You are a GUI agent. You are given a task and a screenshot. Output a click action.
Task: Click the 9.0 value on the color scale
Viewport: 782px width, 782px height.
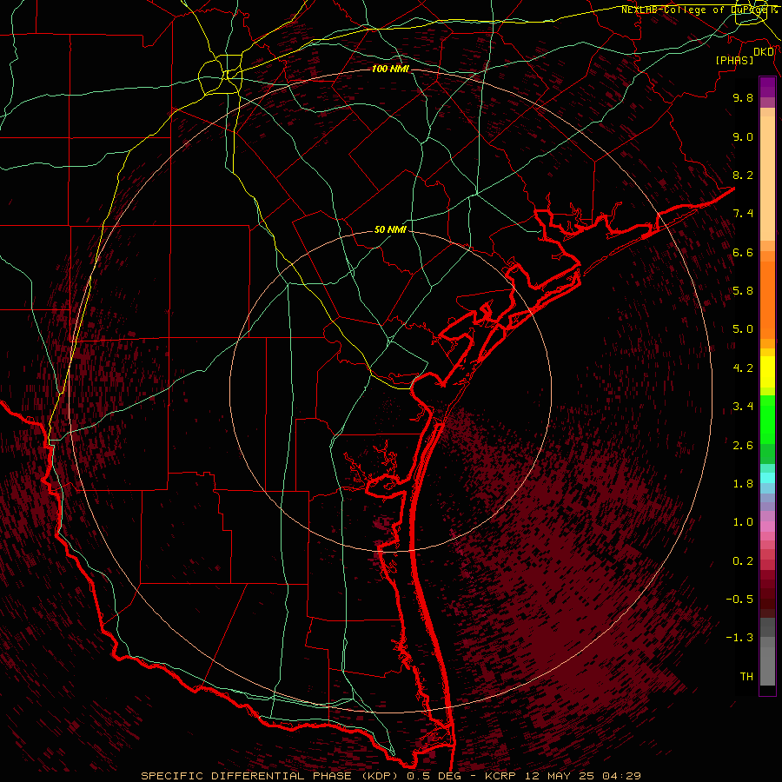[743, 136]
